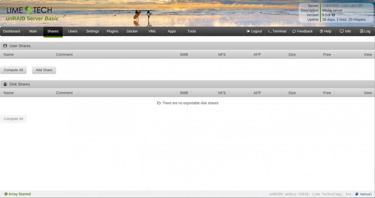This screenshot has height=198, width=375.
Task: Click Logout in the navigation bar
Action: pos(254,31)
